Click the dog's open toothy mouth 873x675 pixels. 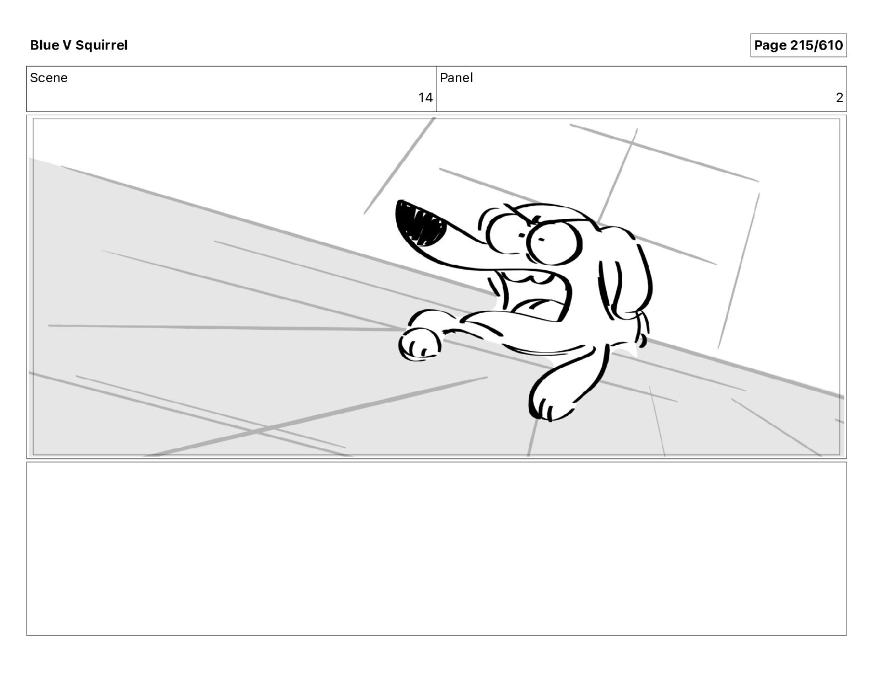click(x=420, y=223)
